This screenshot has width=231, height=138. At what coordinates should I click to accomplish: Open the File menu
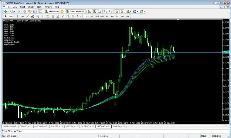(x=8, y=7)
